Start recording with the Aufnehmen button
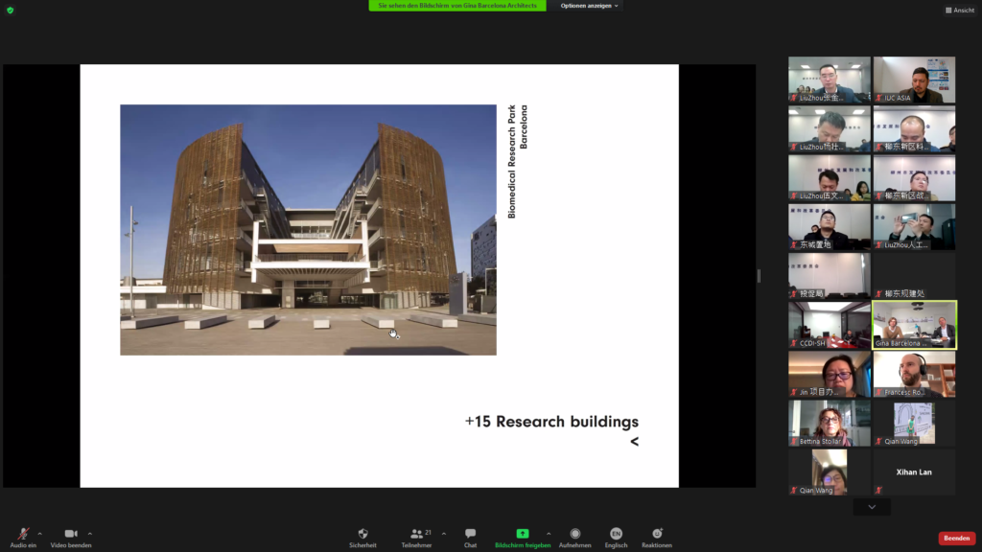The width and height of the screenshot is (982, 552). [574, 537]
